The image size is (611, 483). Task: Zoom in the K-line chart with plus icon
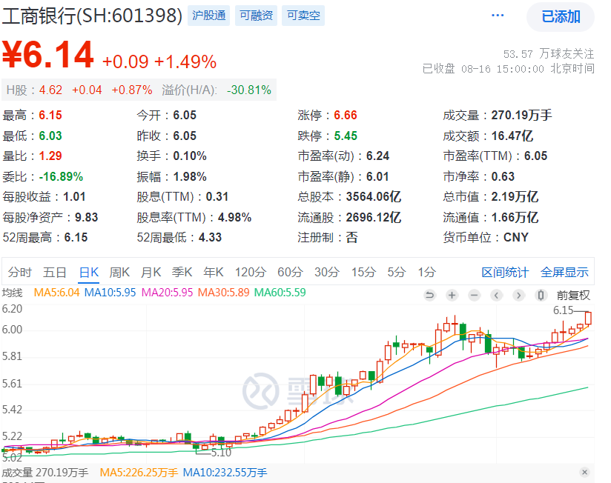(452, 296)
